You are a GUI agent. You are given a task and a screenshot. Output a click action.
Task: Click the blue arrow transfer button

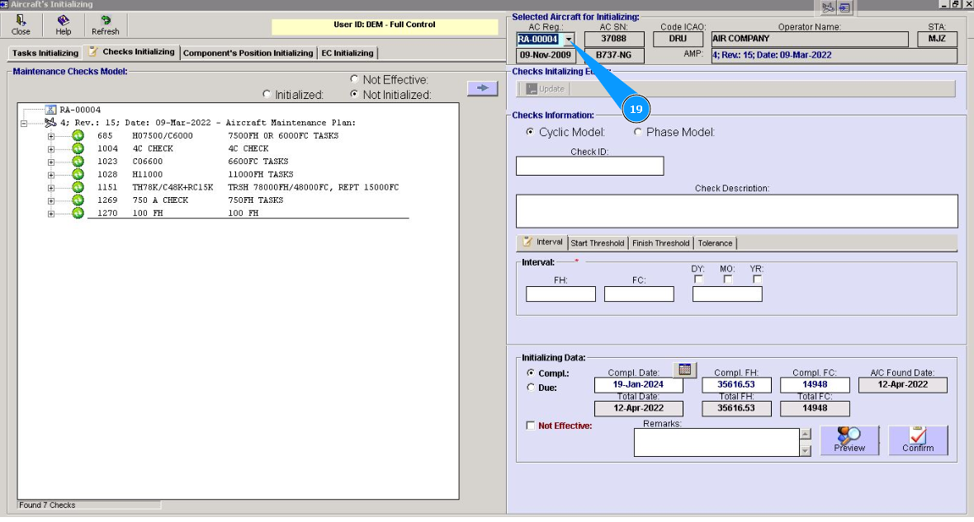pyautogui.click(x=482, y=88)
